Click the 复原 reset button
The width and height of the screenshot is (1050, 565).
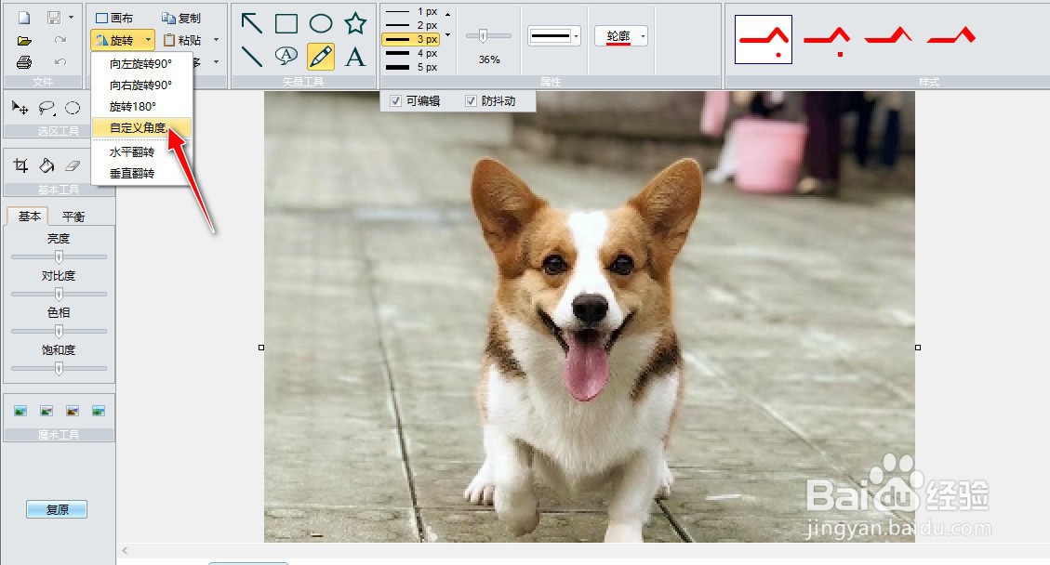(57, 509)
